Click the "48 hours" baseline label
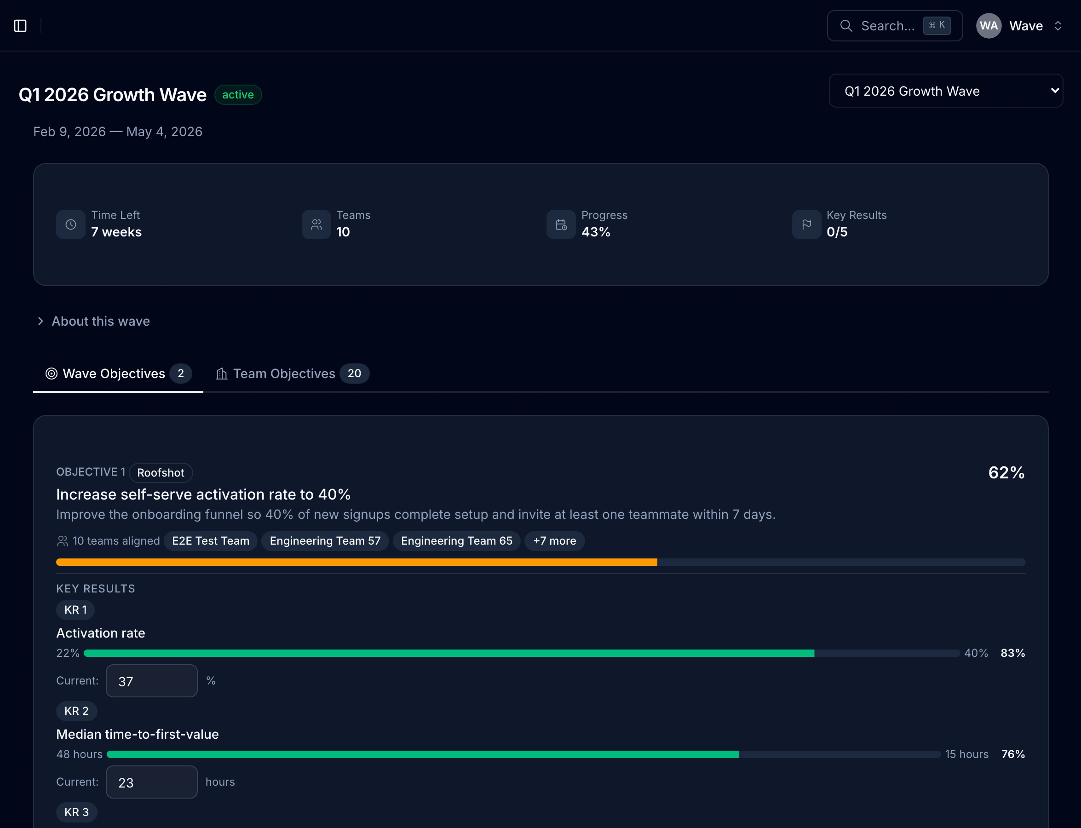1081x828 pixels. tap(80, 754)
